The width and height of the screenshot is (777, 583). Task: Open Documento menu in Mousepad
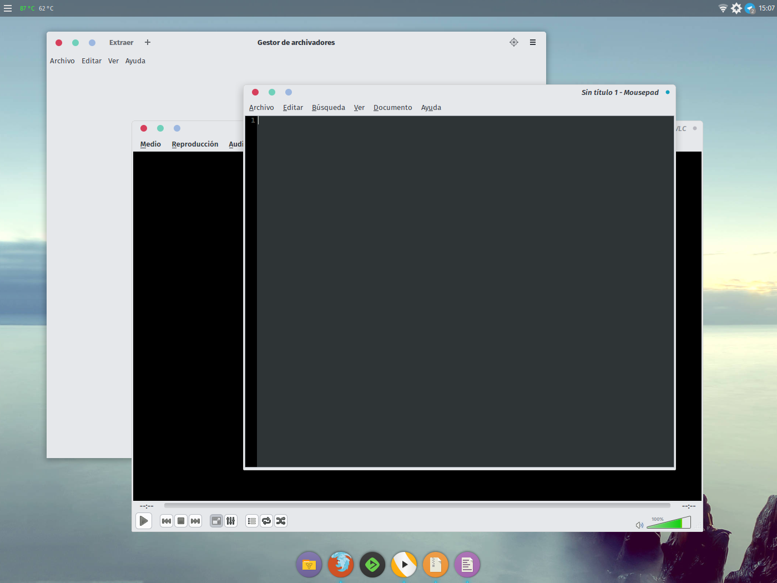(393, 108)
